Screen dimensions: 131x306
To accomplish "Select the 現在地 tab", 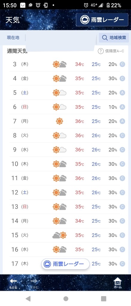I will click(x=13, y=37).
